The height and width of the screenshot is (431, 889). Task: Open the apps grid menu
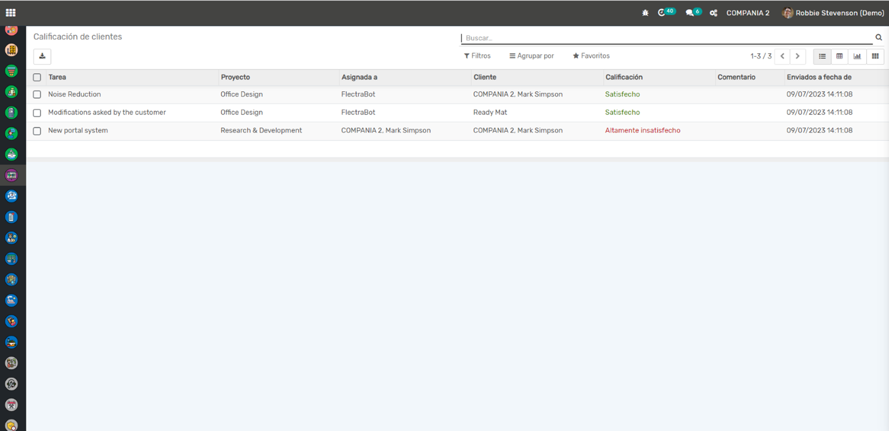(x=11, y=12)
